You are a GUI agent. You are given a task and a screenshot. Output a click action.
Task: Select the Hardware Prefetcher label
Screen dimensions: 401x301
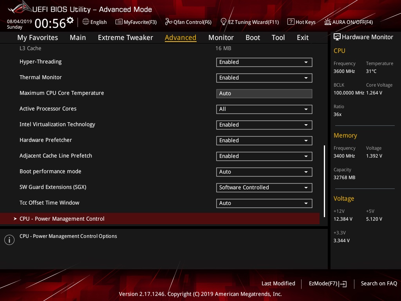coord(46,140)
